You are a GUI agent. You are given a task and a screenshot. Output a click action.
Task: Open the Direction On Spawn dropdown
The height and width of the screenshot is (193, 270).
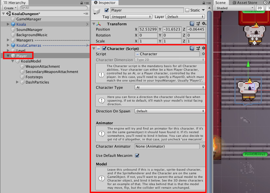point(170,111)
